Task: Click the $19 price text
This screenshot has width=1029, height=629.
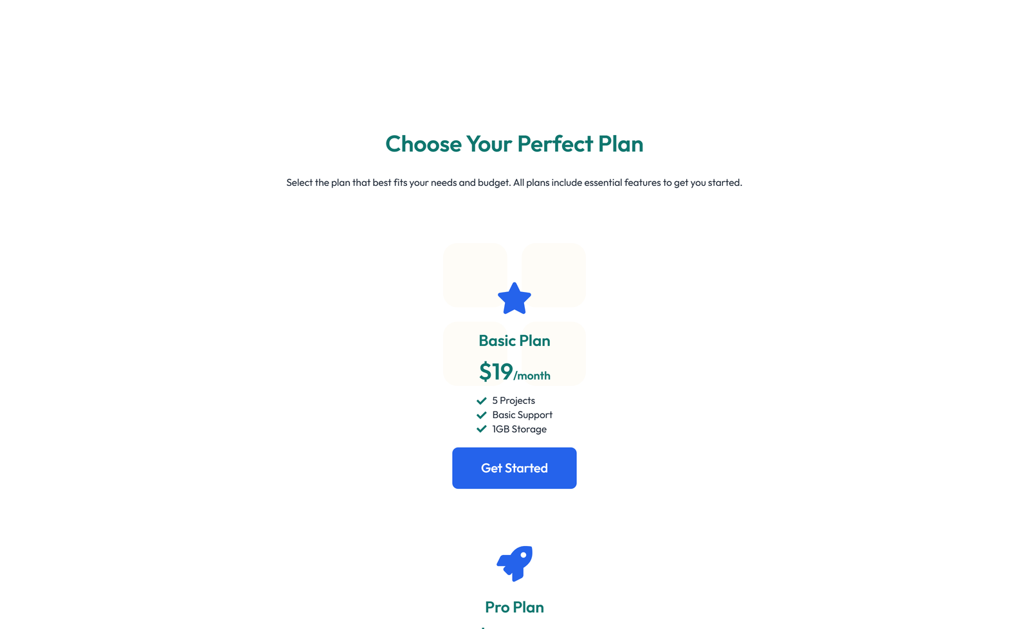Action: pyautogui.click(x=495, y=372)
